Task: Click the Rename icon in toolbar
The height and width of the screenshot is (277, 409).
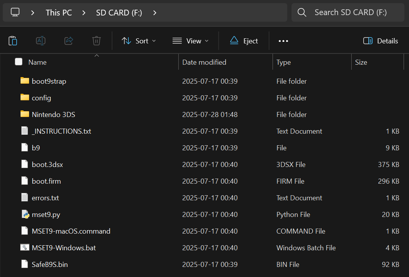Action: (41, 41)
